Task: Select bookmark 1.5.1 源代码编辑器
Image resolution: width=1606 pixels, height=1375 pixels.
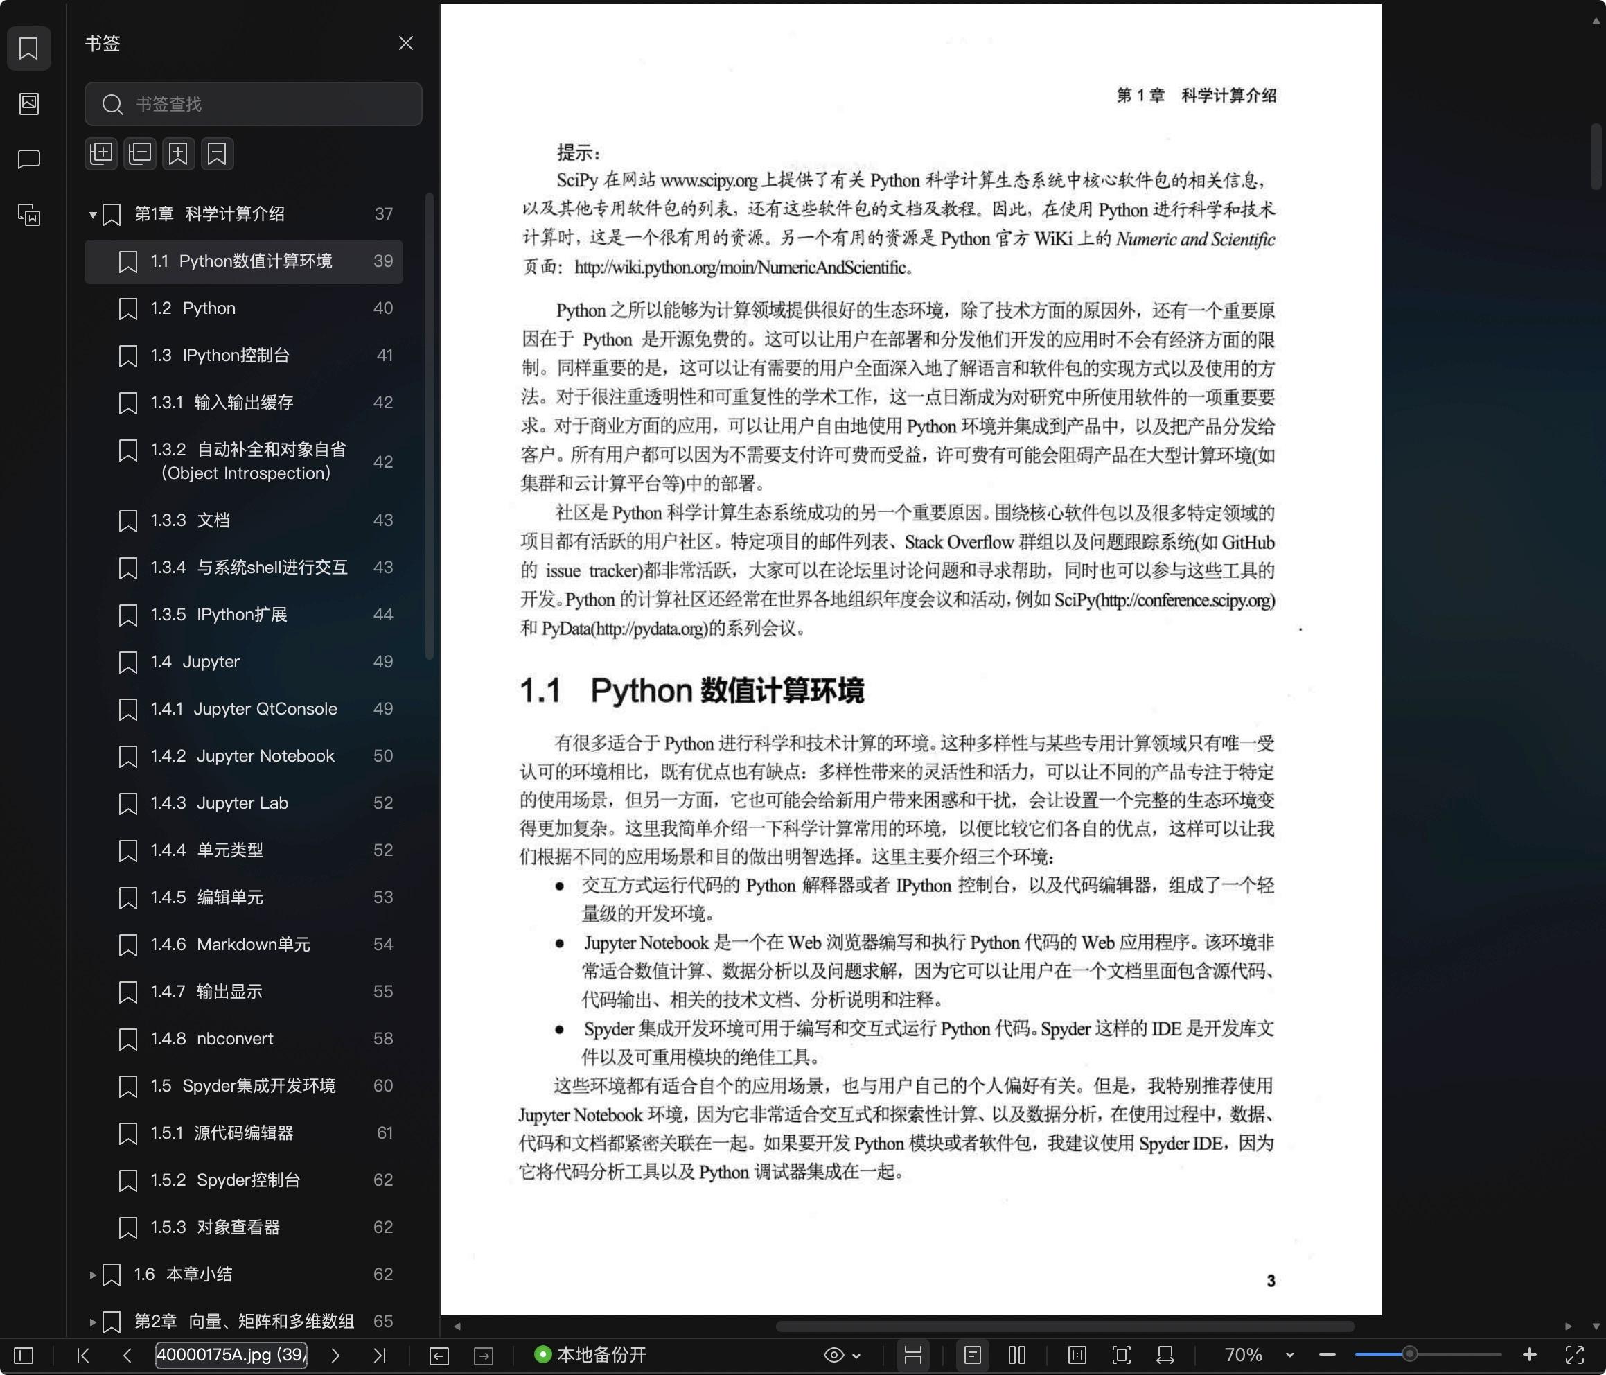Action: coord(244,1133)
